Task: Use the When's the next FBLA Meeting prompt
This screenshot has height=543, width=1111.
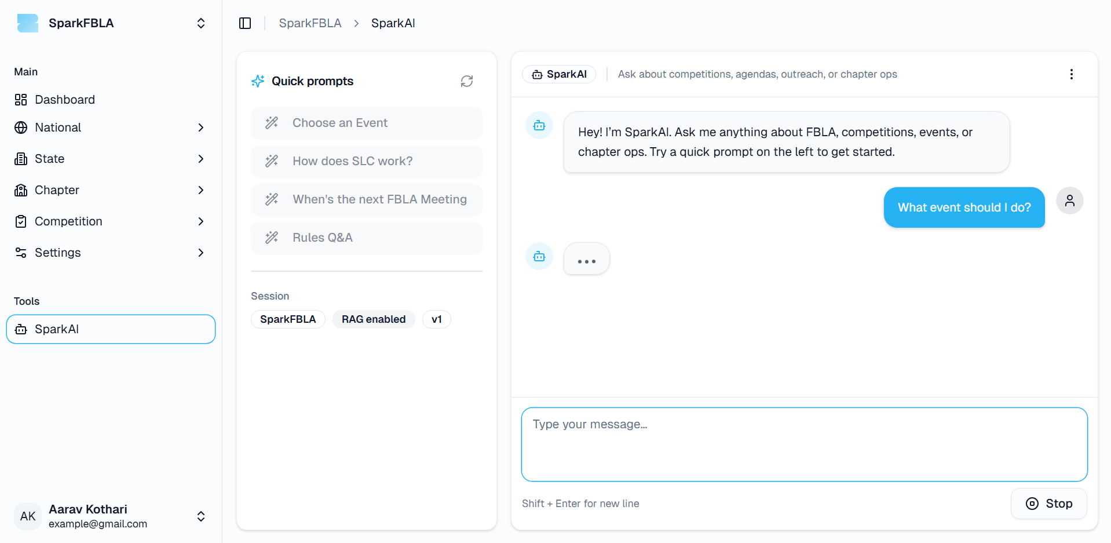Action: tap(367, 199)
